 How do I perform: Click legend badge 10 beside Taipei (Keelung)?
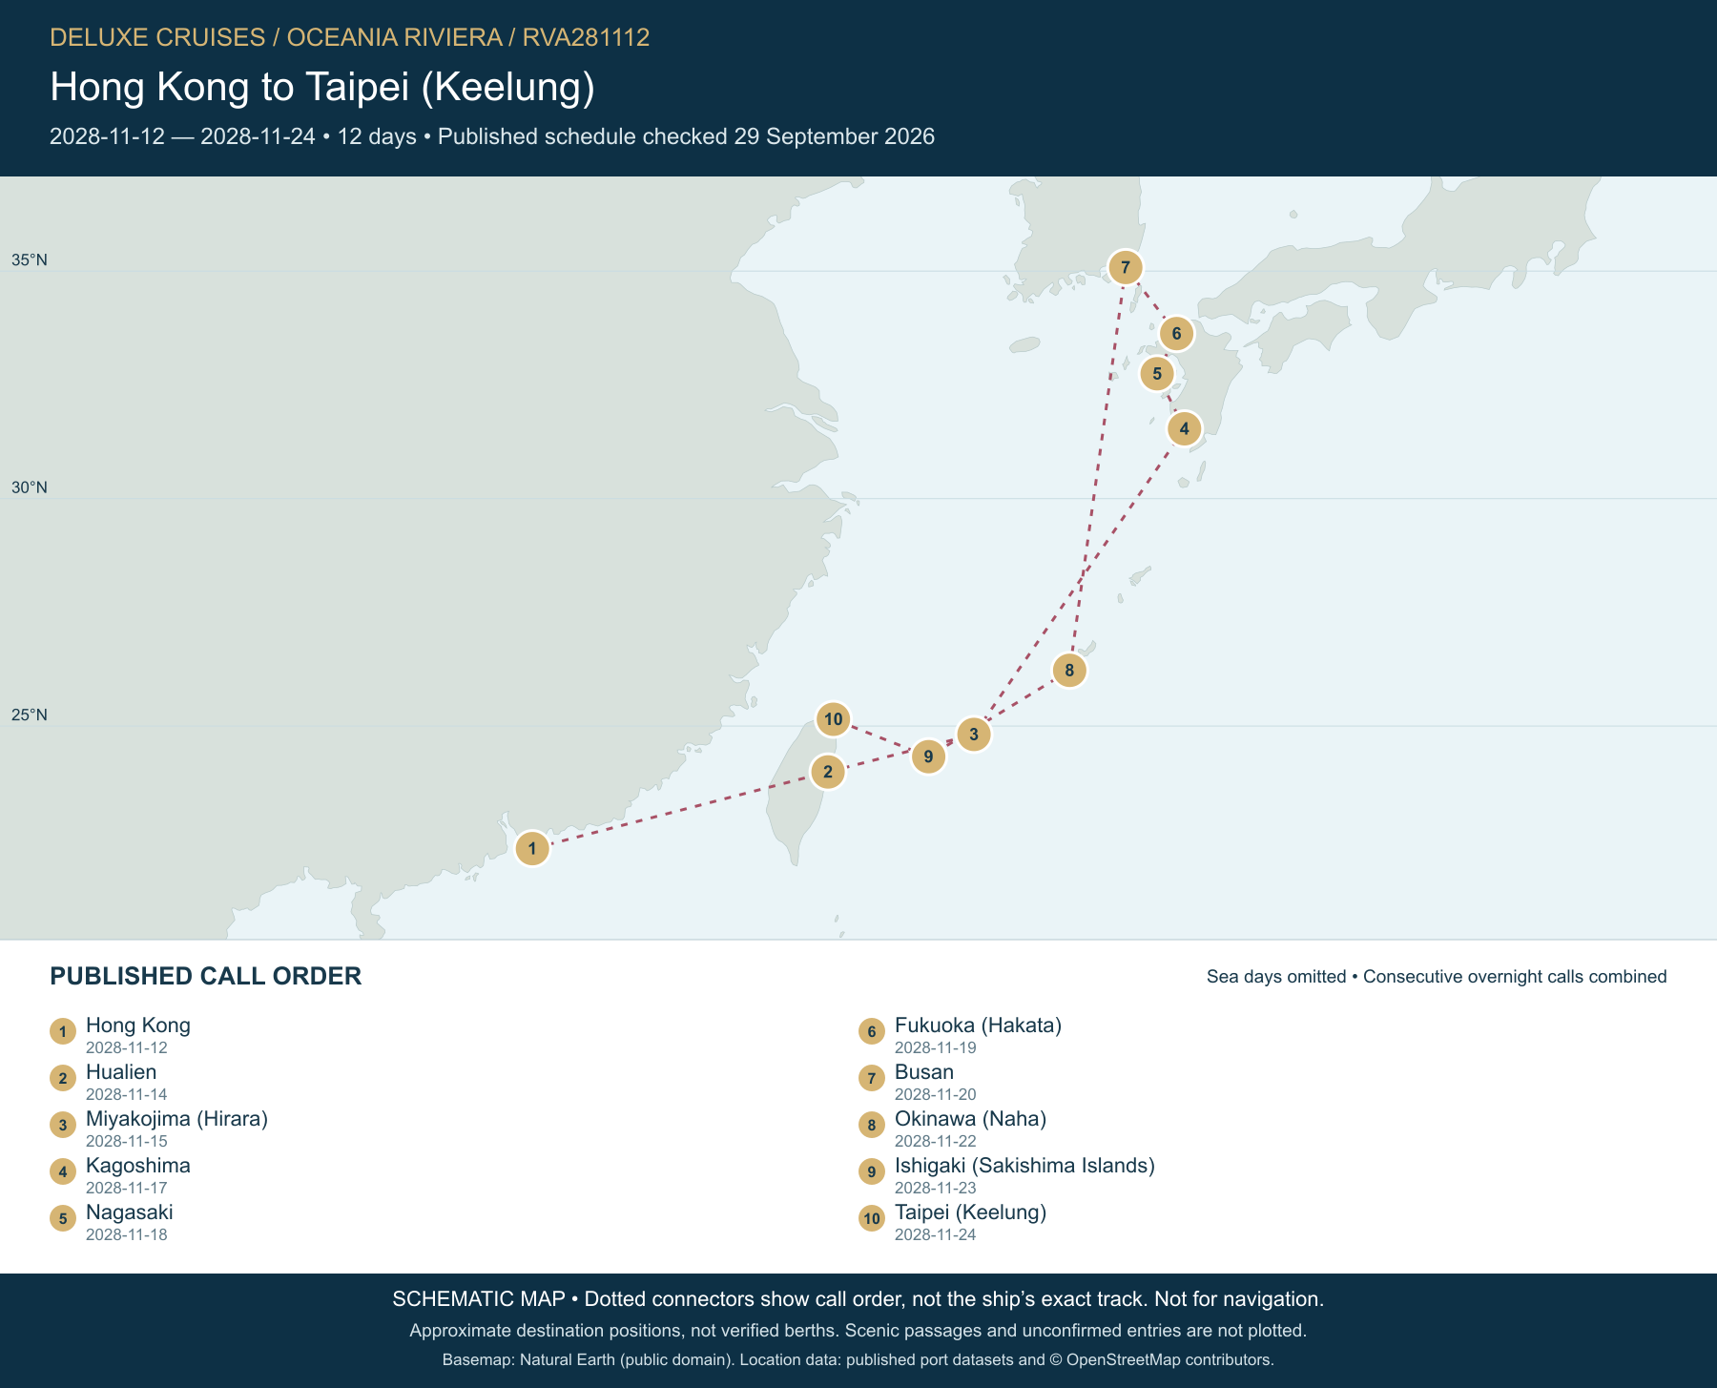coord(872,1218)
